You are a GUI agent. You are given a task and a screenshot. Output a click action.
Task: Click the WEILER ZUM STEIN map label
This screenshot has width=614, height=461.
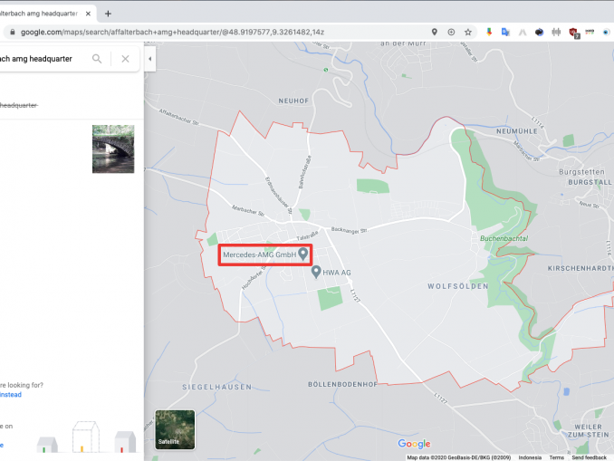[x=589, y=431]
